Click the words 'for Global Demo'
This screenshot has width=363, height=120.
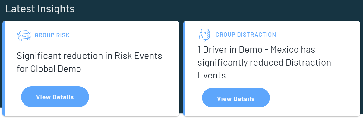[49, 69]
